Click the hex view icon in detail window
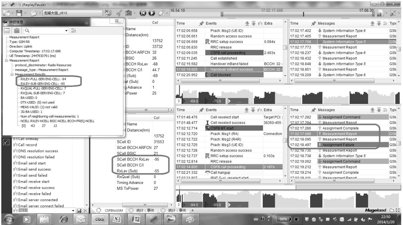The height and width of the screenshot is (225, 403). [x=7, y=31]
